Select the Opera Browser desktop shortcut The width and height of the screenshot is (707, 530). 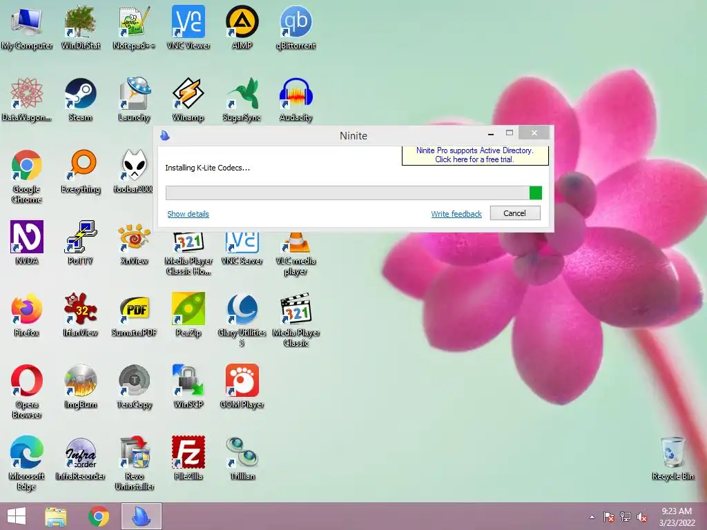tap(27, 392)
